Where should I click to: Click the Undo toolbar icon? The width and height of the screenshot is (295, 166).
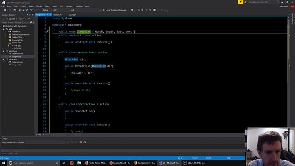[x=31, y=10]
